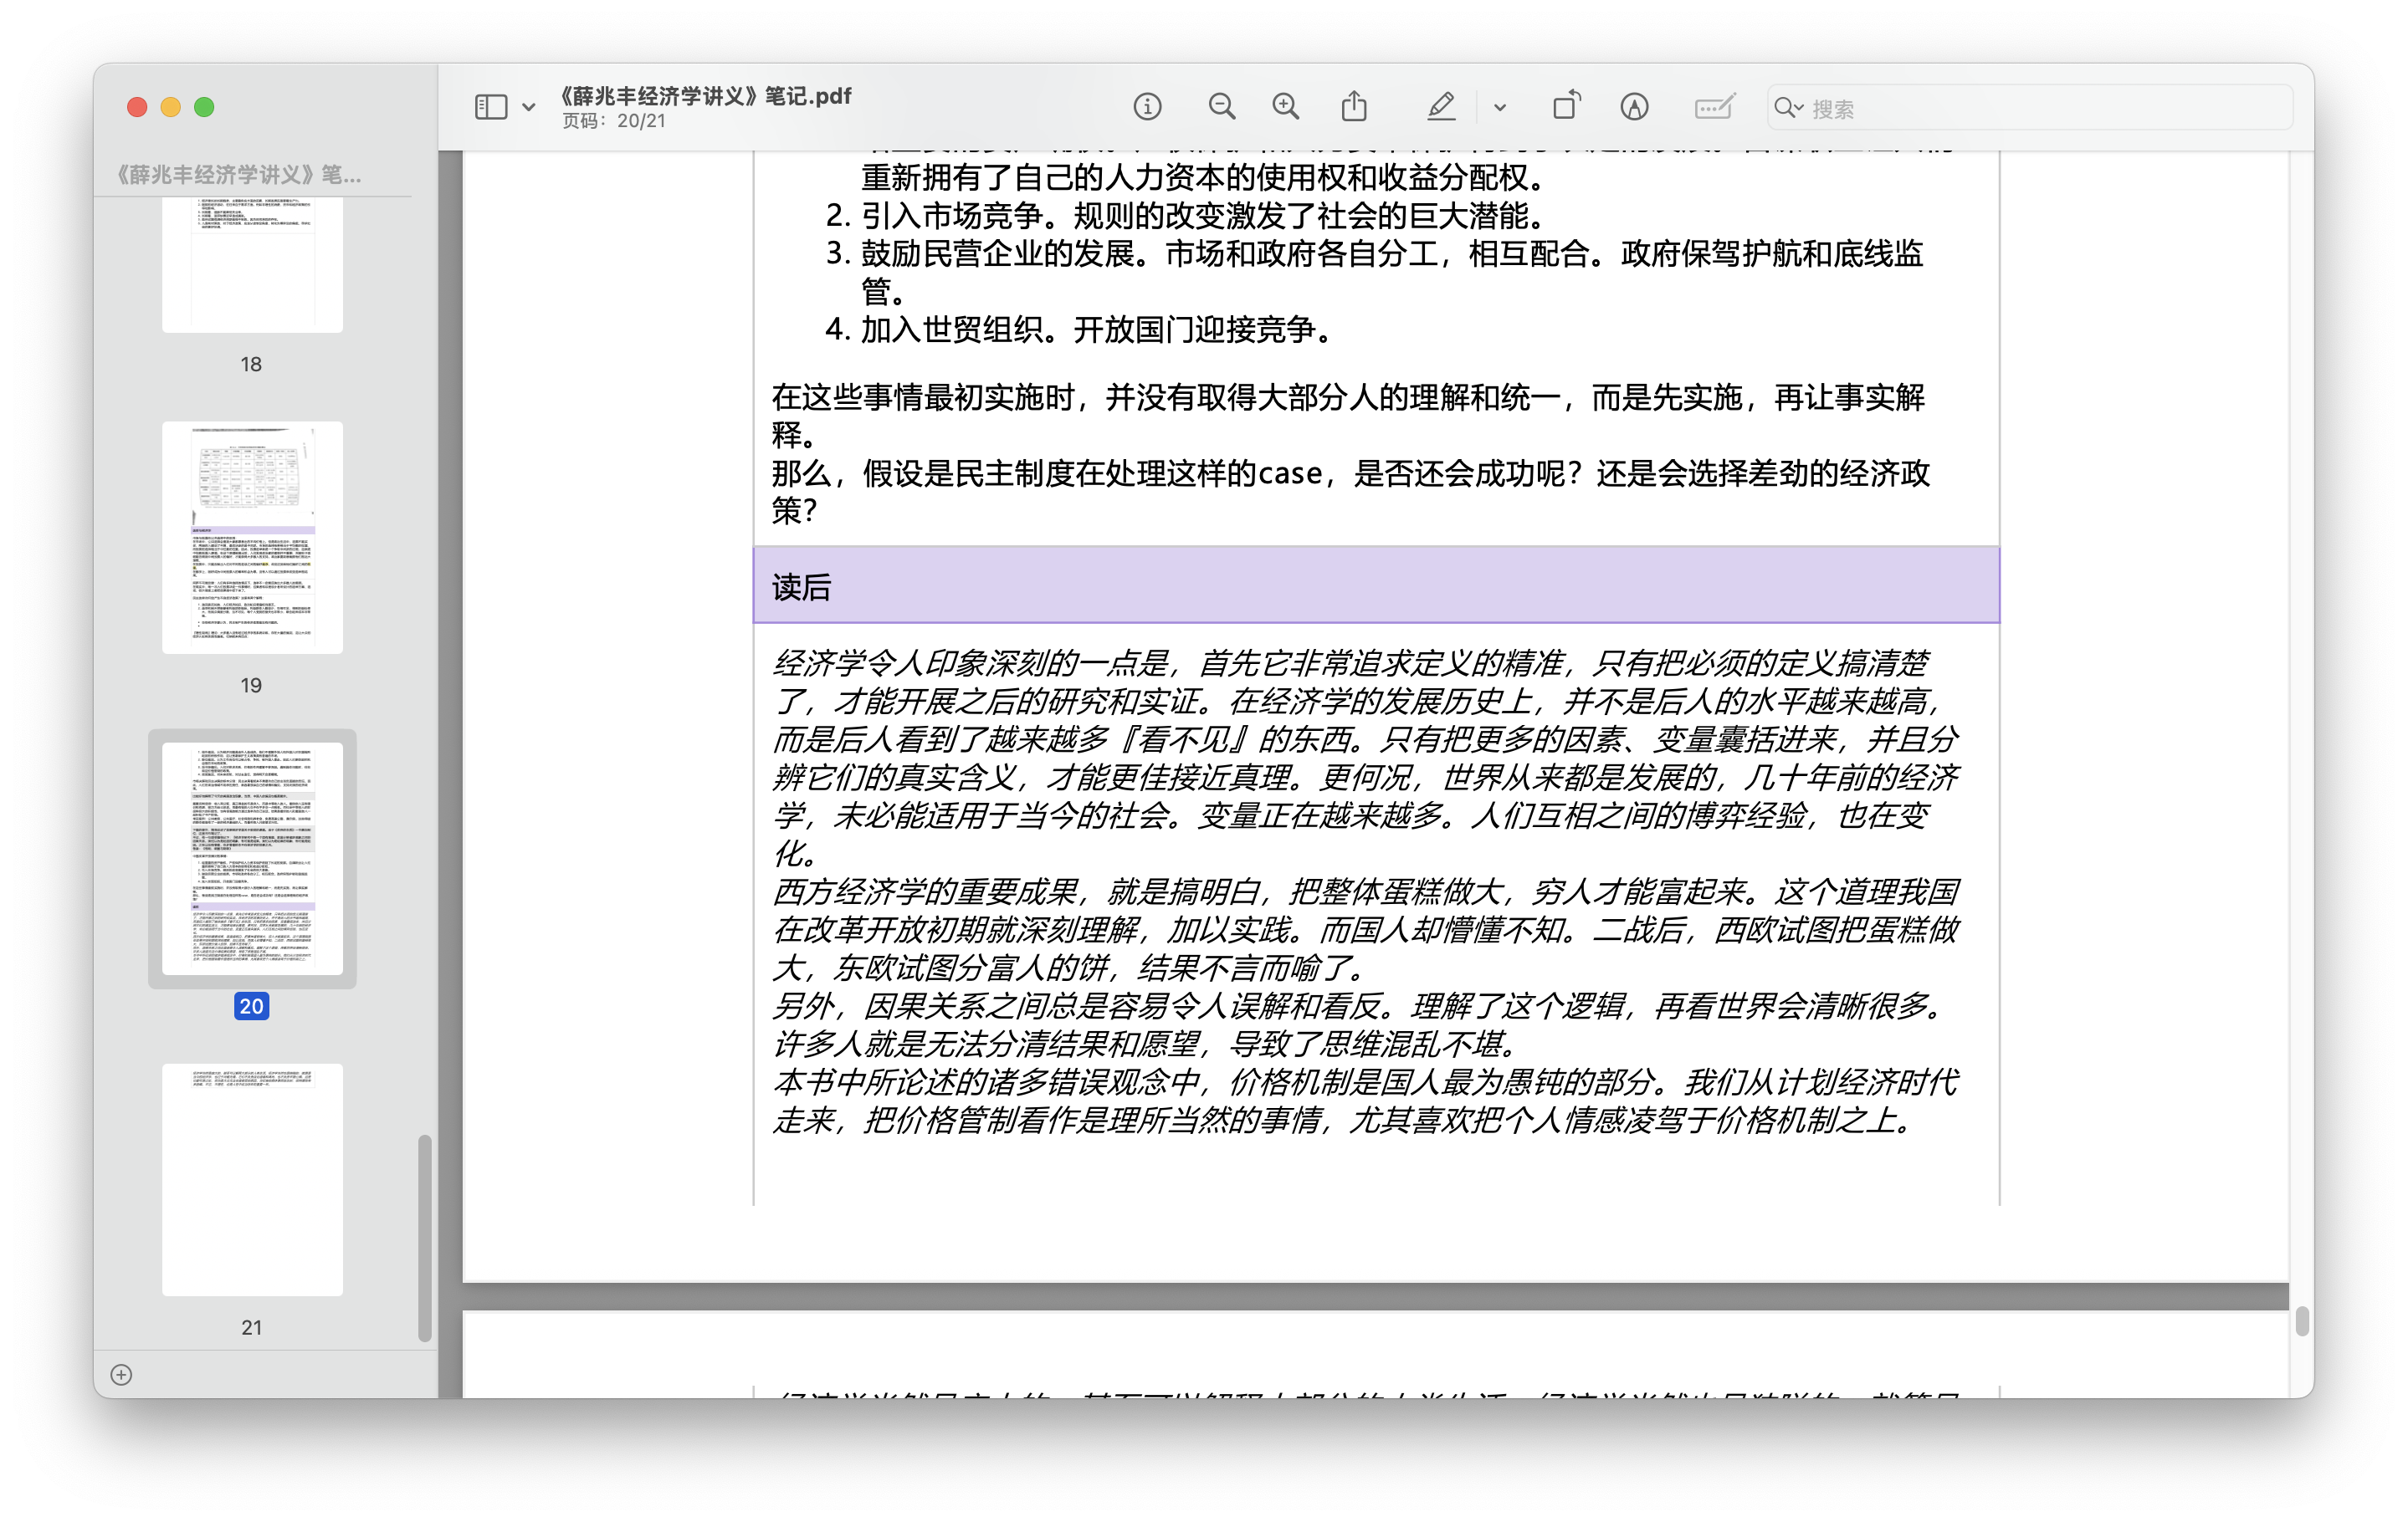Open the form filling tool icon
Viewport: 2408px width, 1522px height.
(1714, 107)
